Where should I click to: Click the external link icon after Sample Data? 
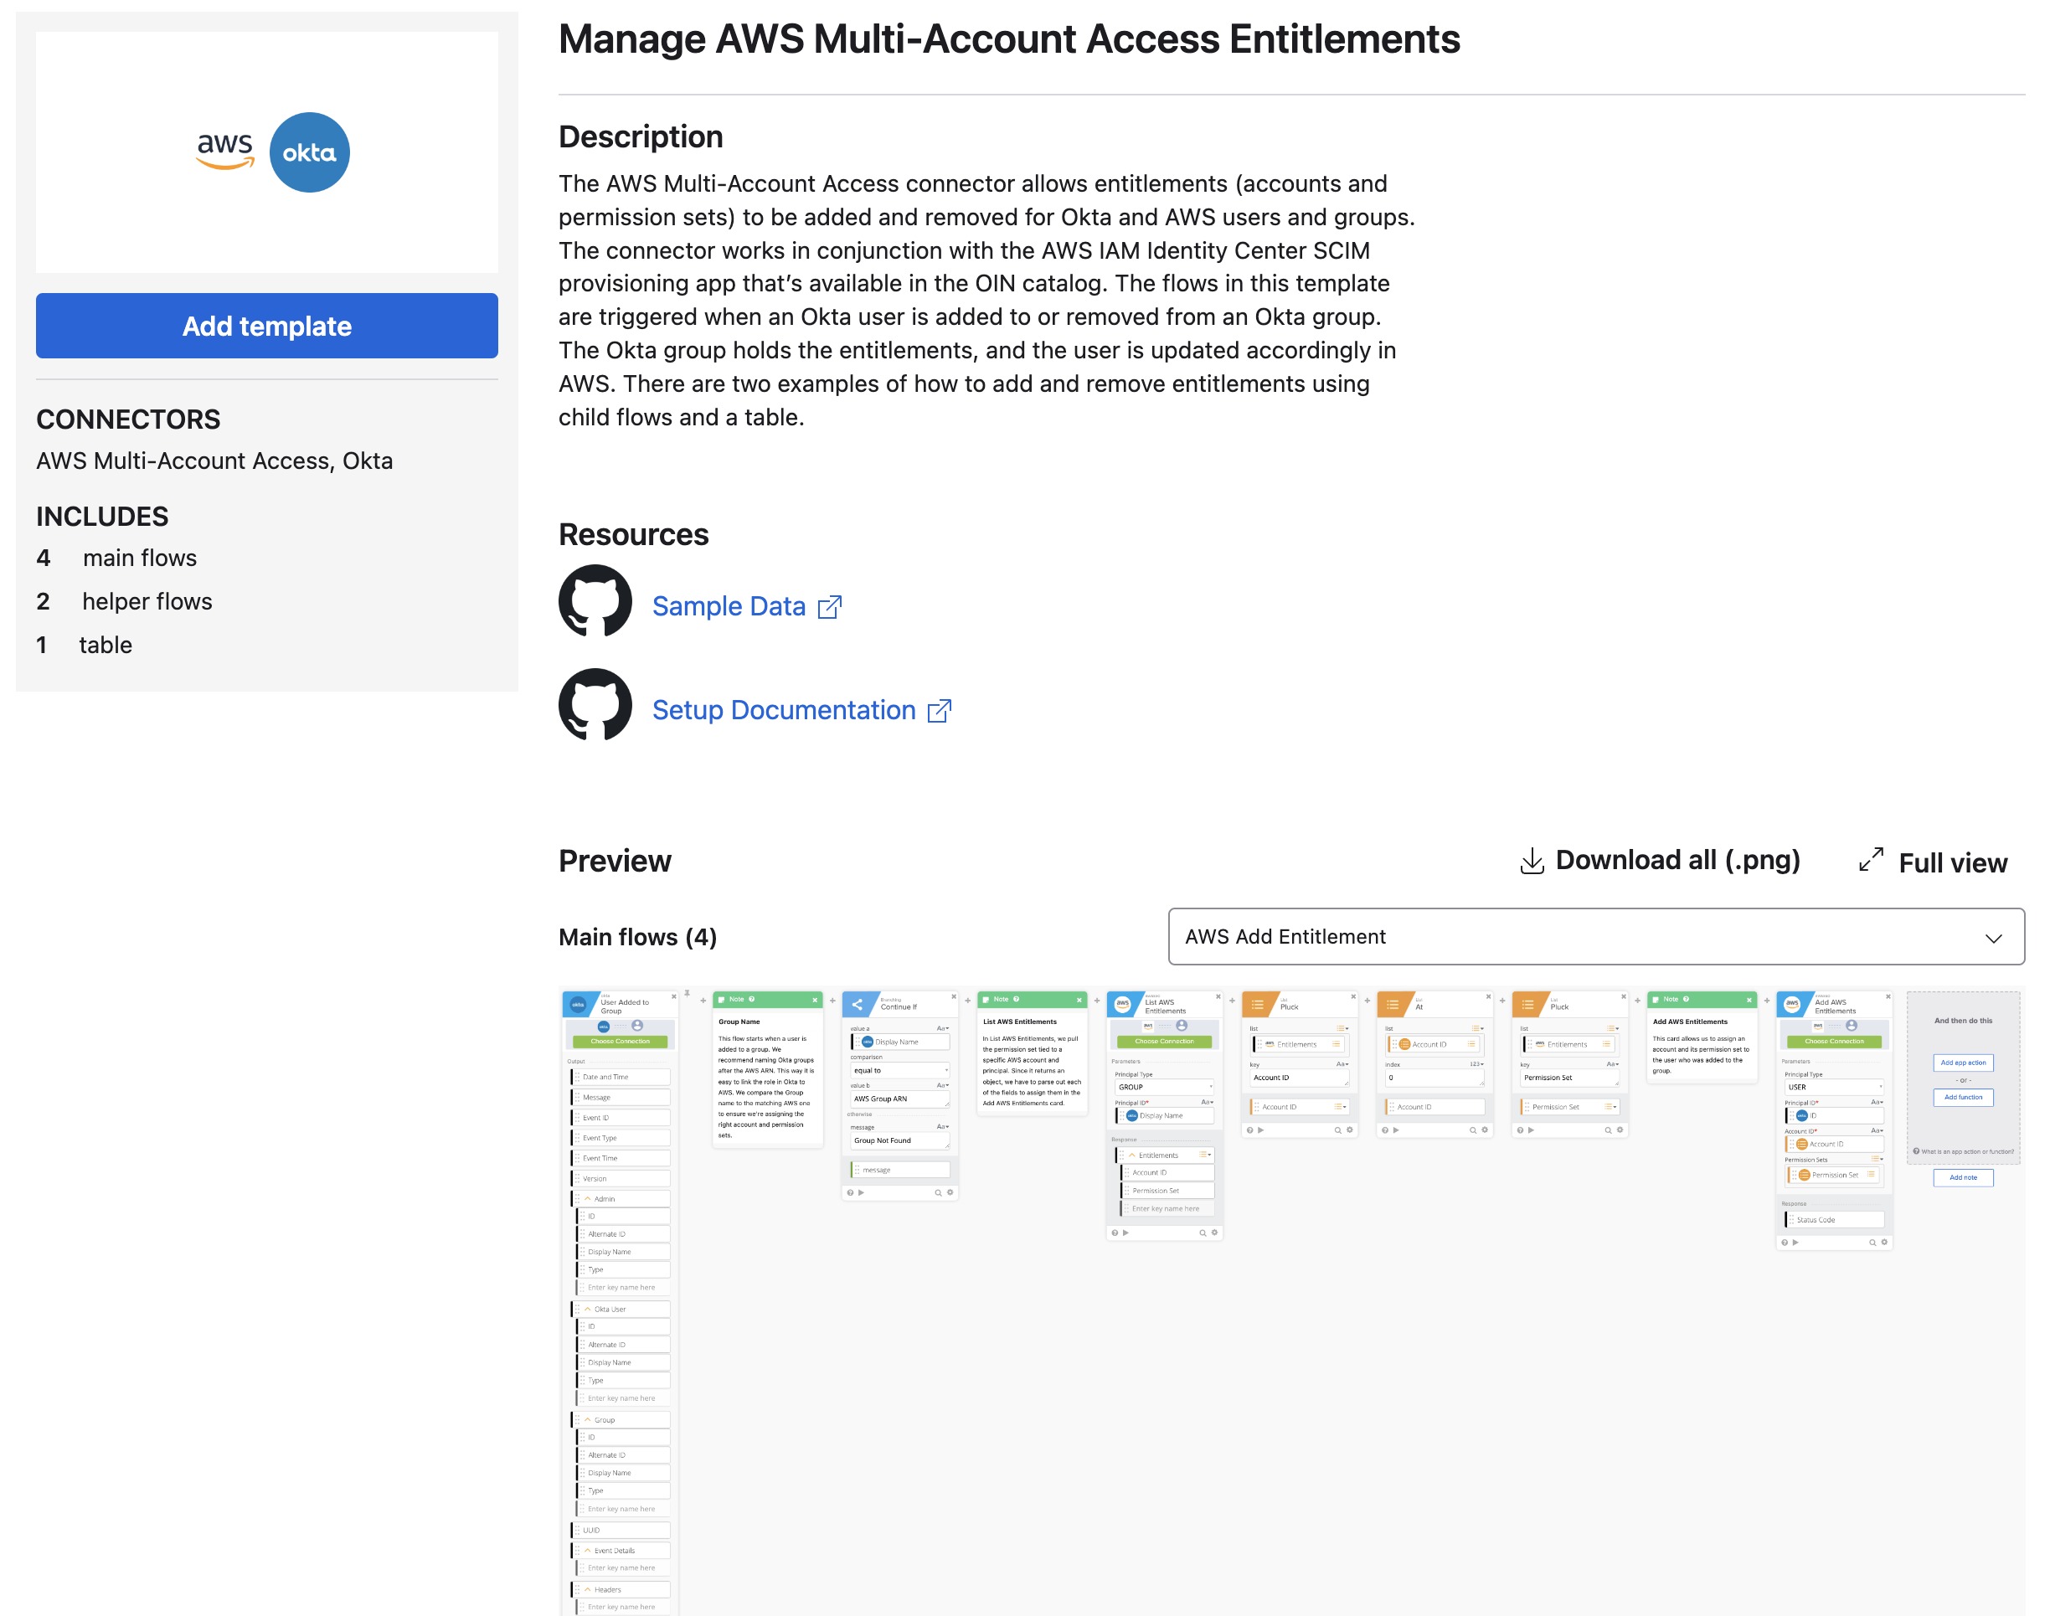(830, 606)
